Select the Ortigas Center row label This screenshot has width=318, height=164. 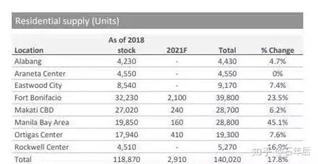click(x=39, y=135)
